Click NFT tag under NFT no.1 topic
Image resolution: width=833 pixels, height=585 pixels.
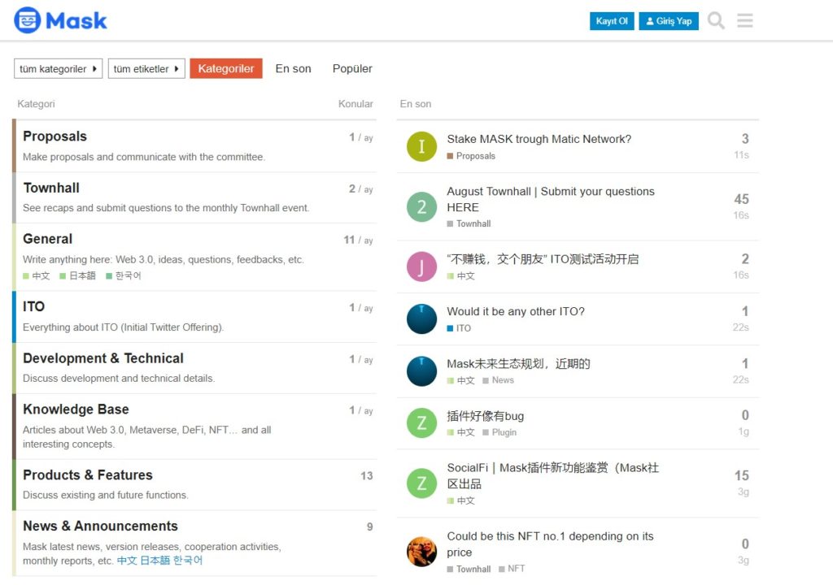coord(512,569)
